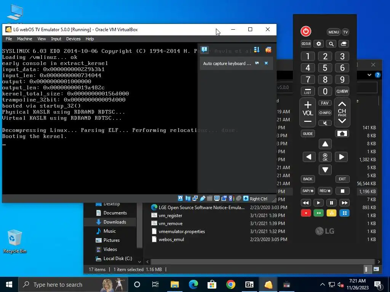This screenshot has width=390, height=292.
Task: Click the MENU button on remote
Action: (334, 32)
